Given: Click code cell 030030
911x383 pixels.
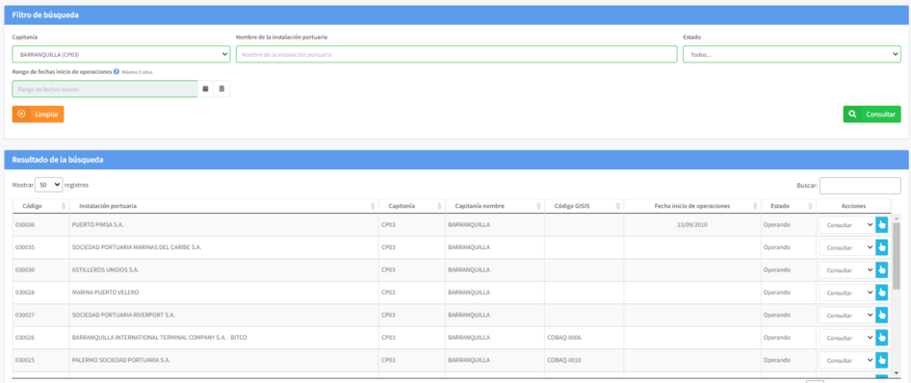Looking at the screenshot, I should coord(40,269).
